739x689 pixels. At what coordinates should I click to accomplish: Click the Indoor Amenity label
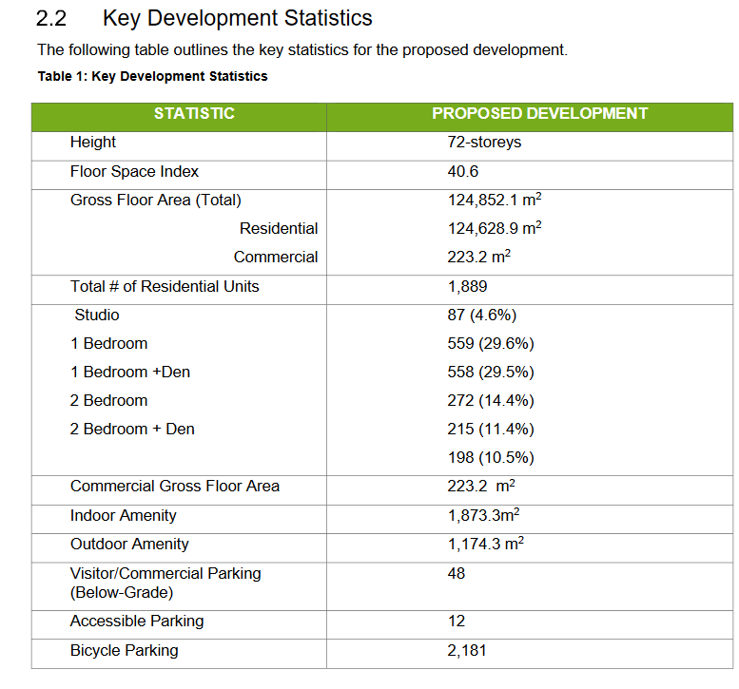(x=123, y=516)
